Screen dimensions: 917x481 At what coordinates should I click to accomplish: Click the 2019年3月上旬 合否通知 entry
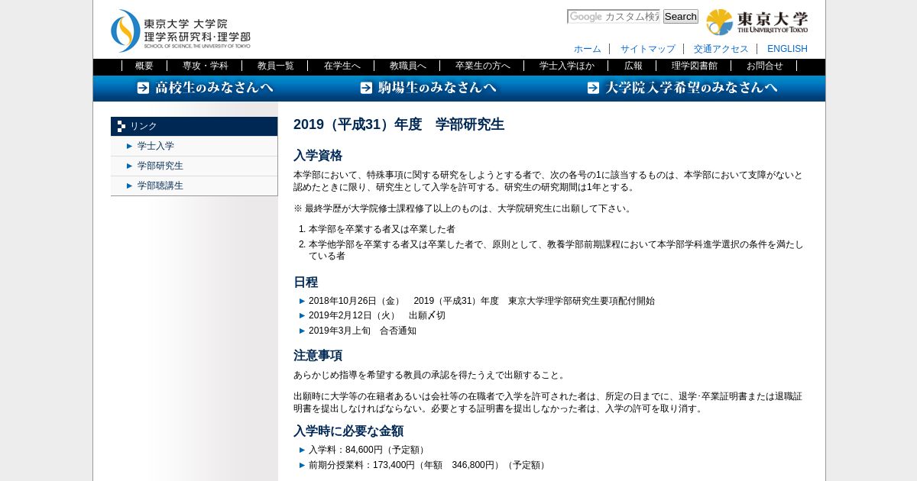click(362, 331)
